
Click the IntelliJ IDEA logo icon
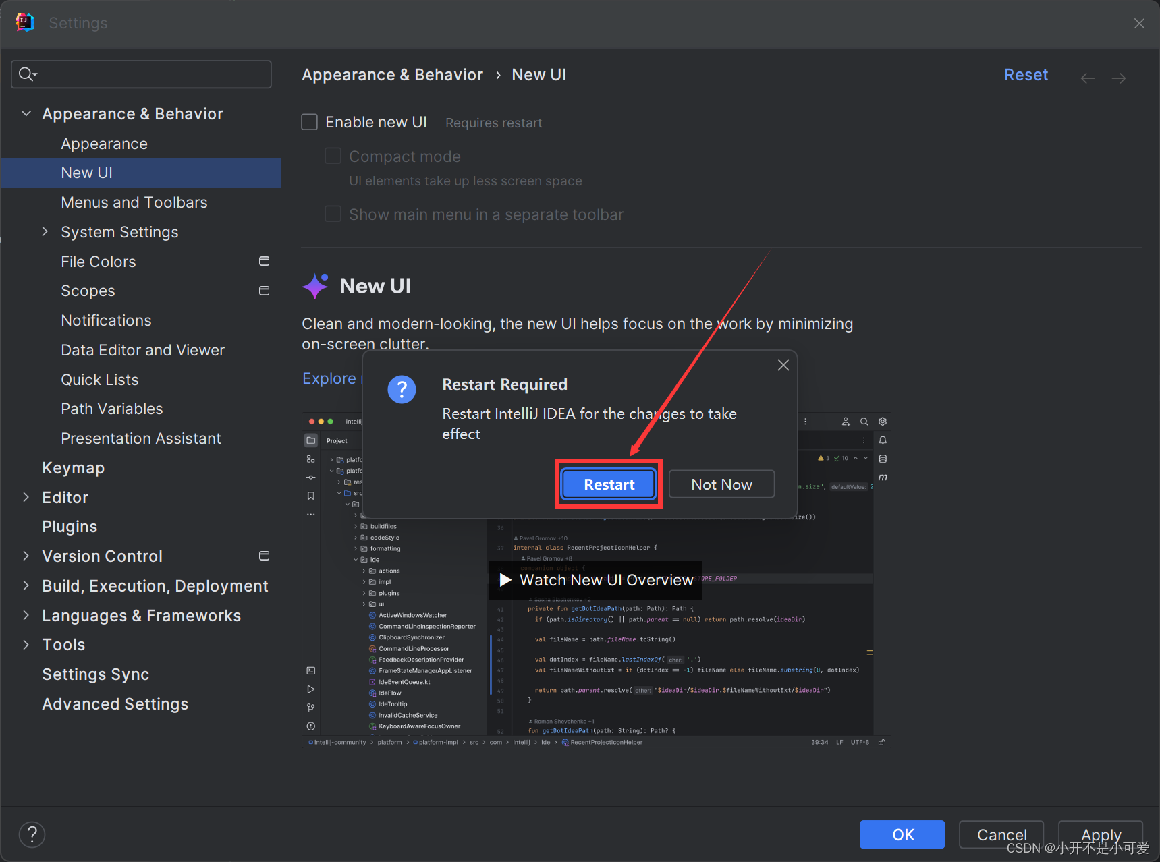24,22
